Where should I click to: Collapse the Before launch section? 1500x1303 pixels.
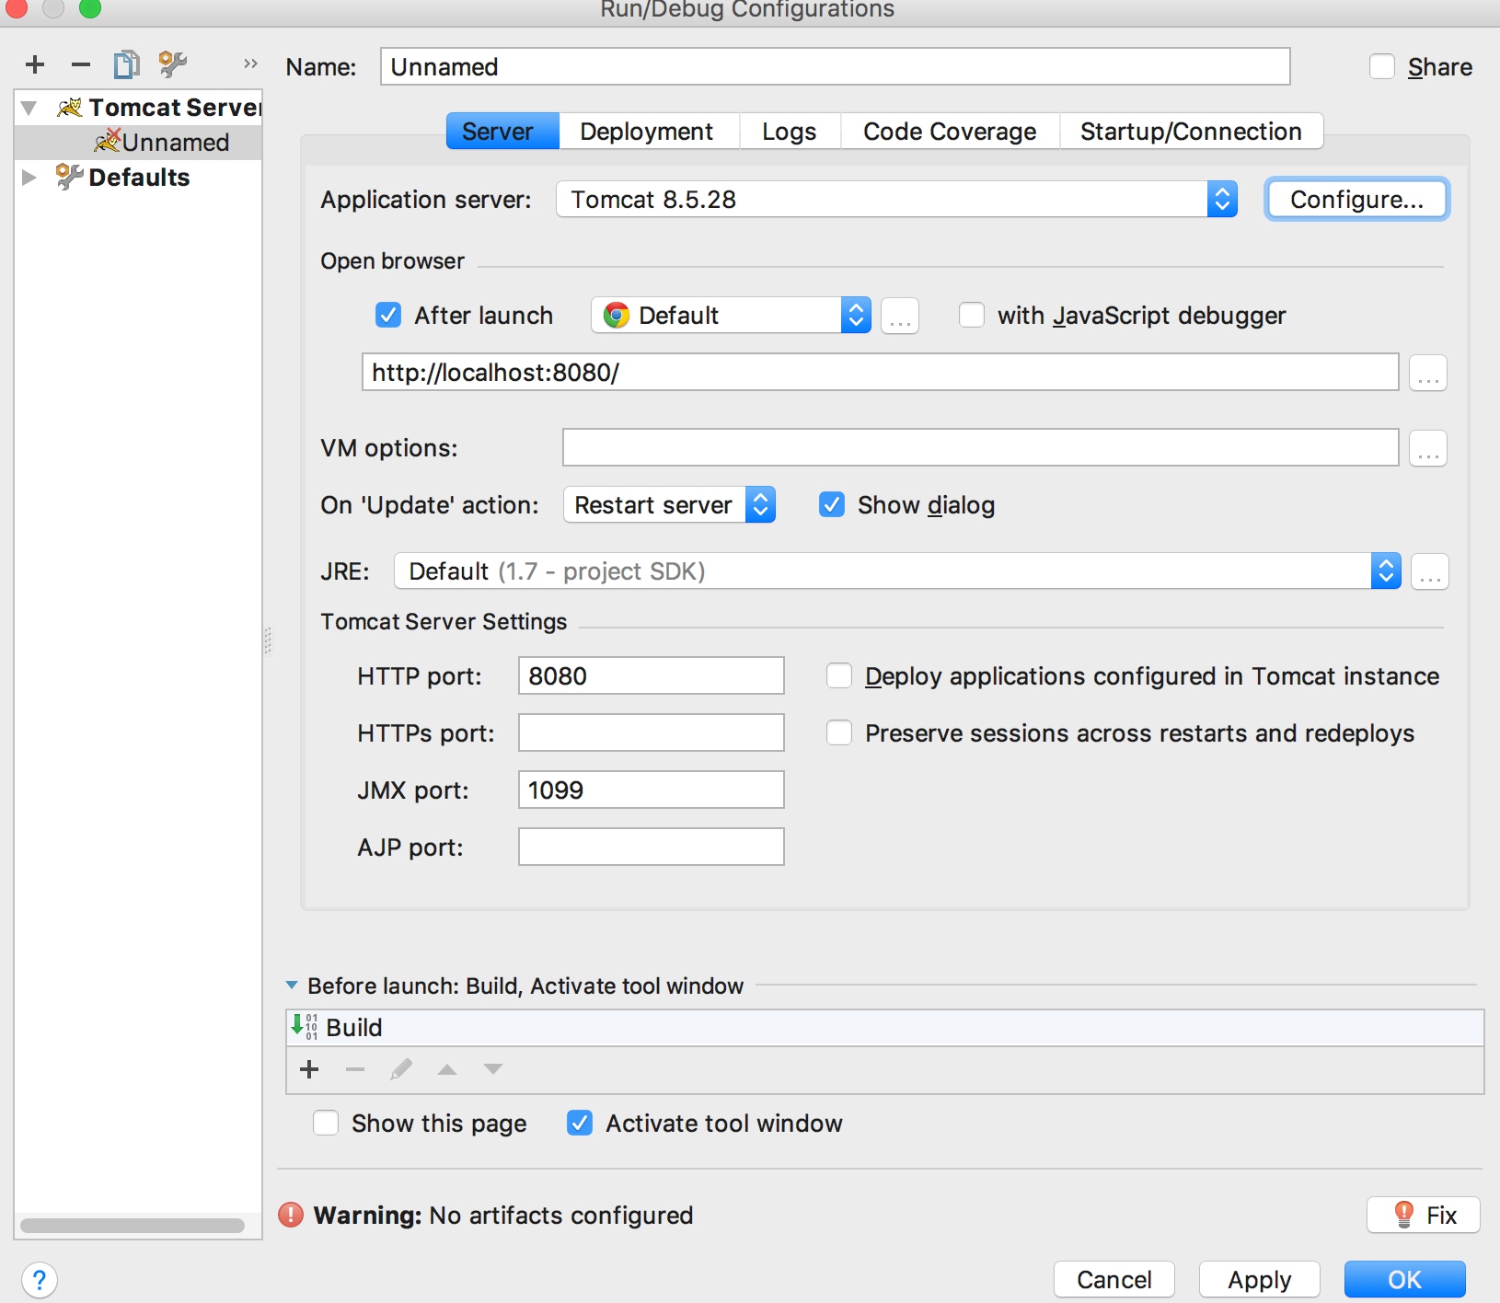[x=292, y=986]
